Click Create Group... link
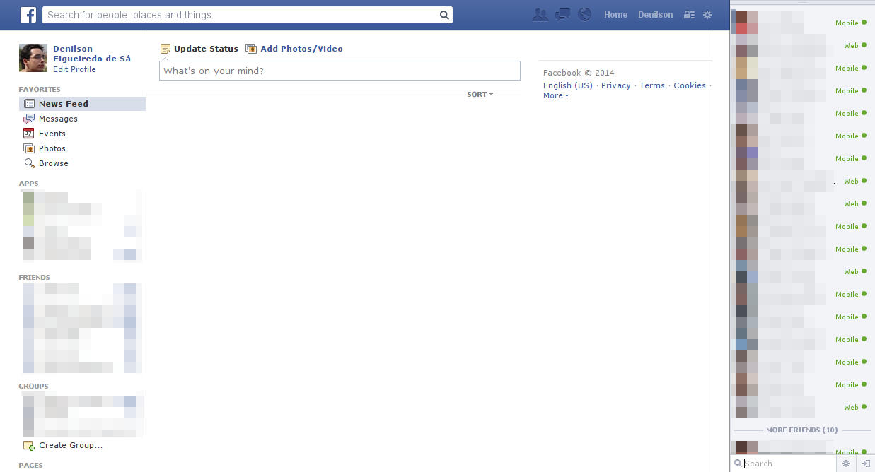875x472 pixels. pos(71,445)
